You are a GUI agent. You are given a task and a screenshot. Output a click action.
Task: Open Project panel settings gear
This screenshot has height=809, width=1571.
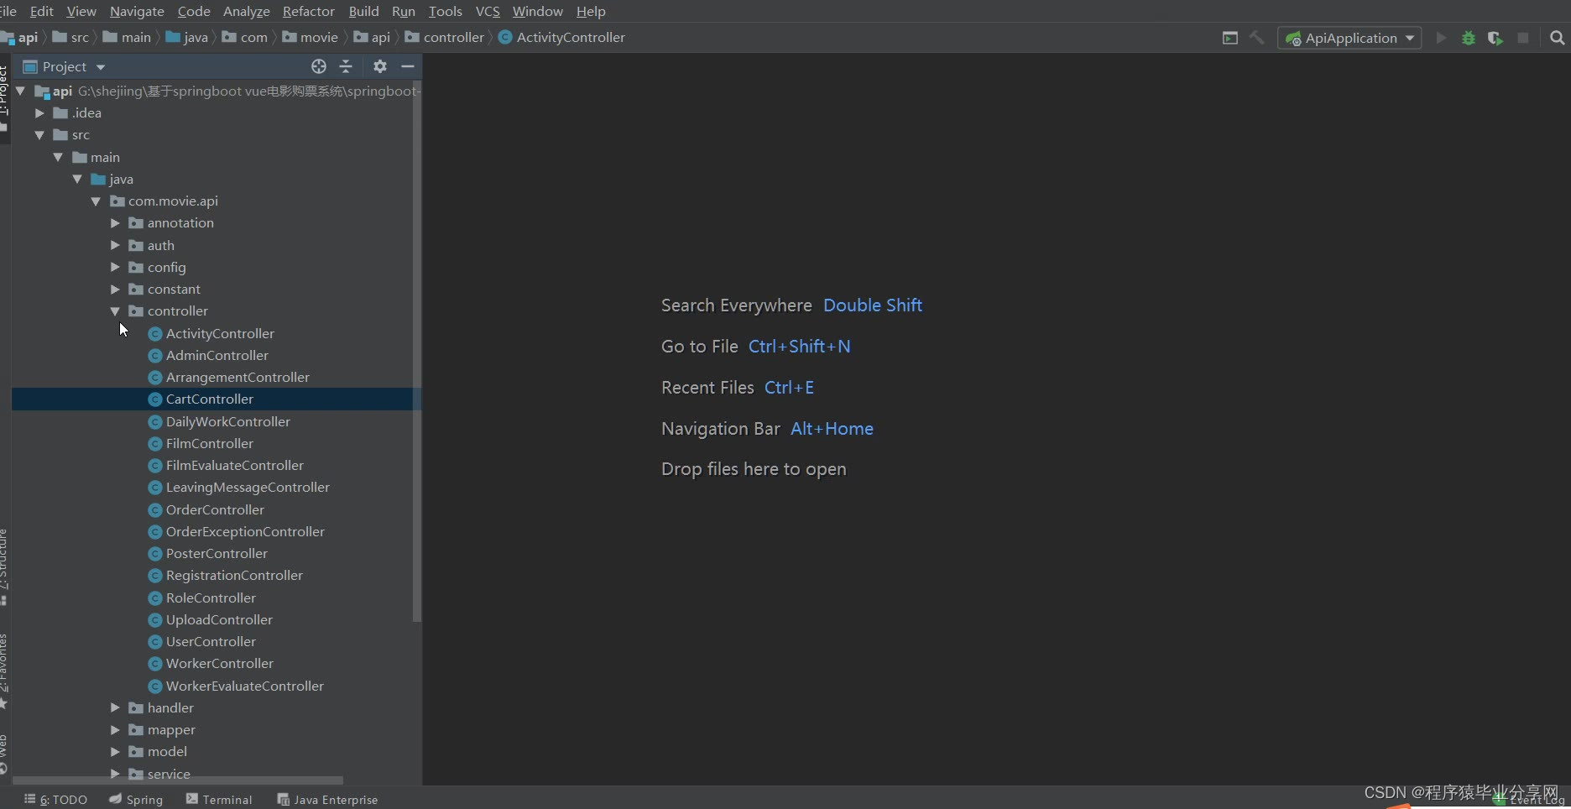click(380, 66)
